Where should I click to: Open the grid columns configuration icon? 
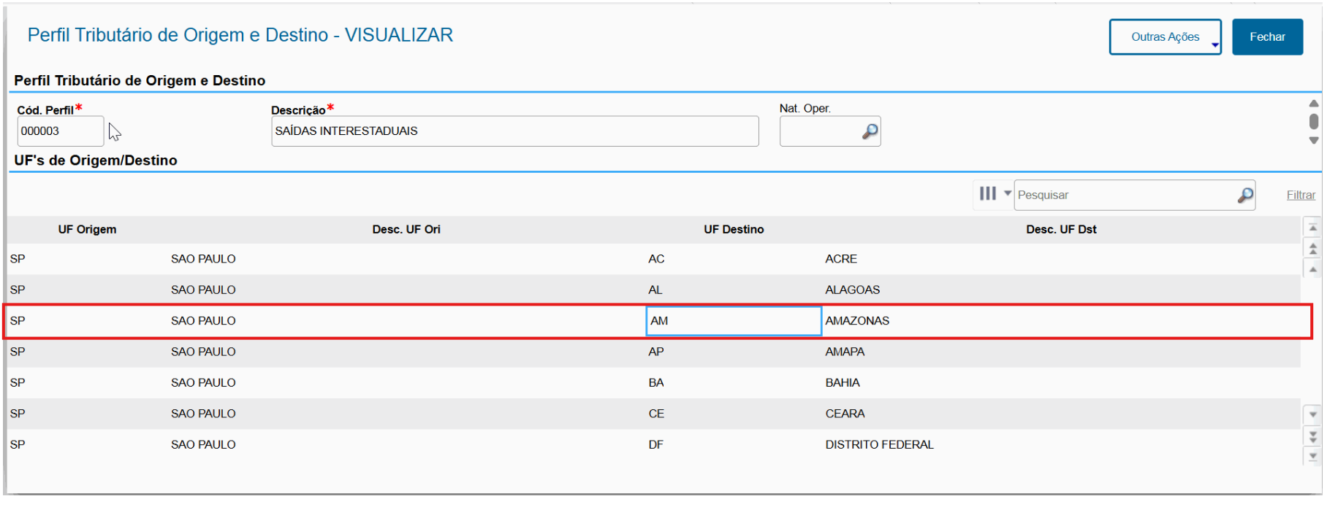pyautogui.click(x=987, y=193)
